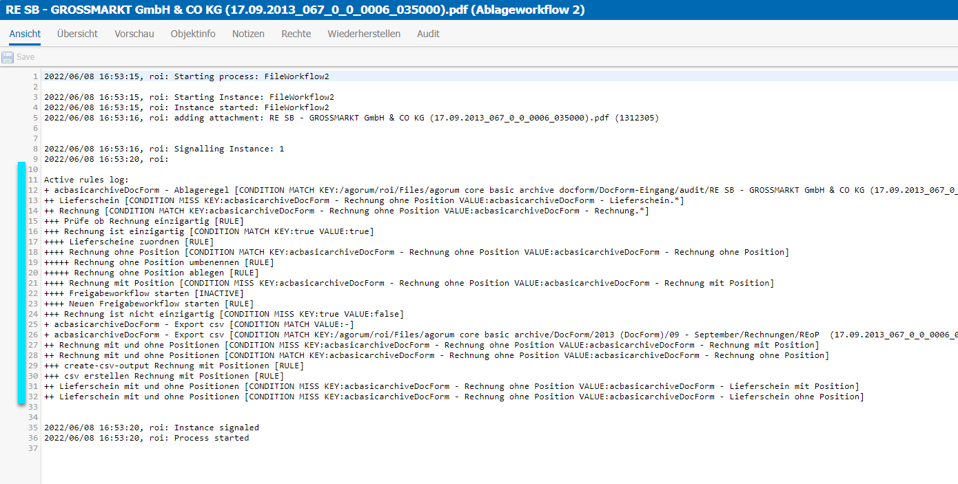Open the Notizen tab
The image size is (958, 484).
[248, 34]
